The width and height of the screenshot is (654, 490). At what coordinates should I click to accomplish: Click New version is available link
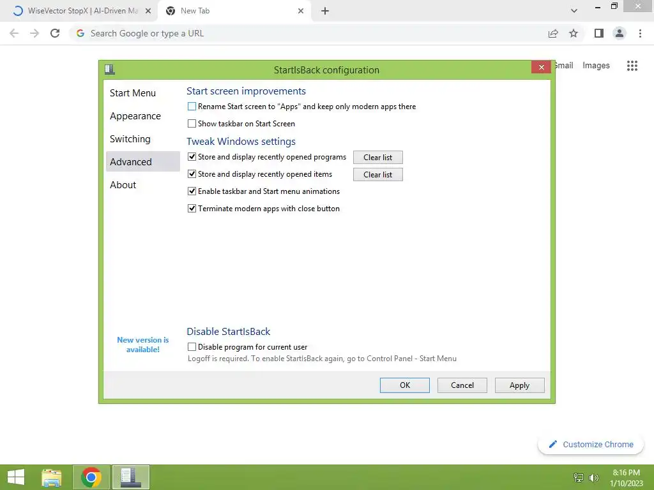click(142, 345)
